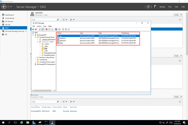This screenshot has height=125, width=188.
Task: Toggle the Show/Hide Console Tree toolbar icon
Action: (43, 29)
